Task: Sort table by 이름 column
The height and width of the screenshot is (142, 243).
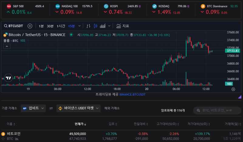Action: (x=11, y=124)
